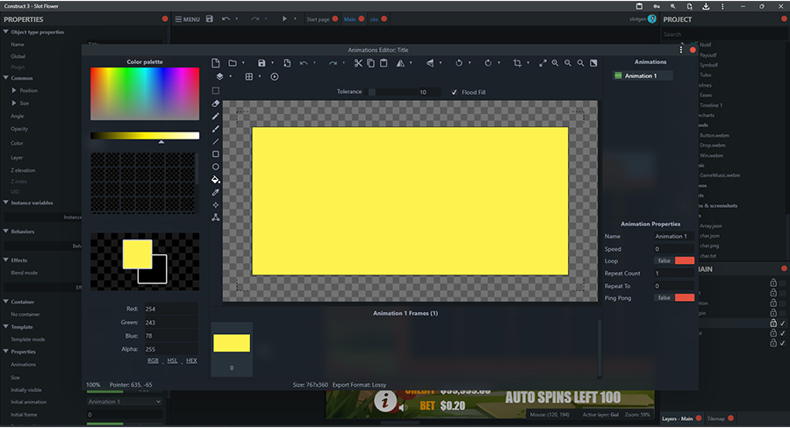The width and height of the screenshot is (790, 428).
Task: Click the Cut scissors icon
Action: [x=358, y=63]
